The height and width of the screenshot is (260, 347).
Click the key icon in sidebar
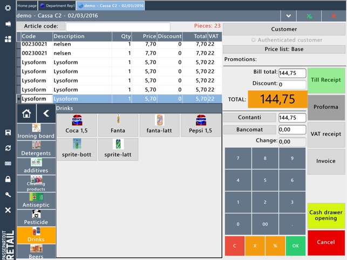point(8,195)
